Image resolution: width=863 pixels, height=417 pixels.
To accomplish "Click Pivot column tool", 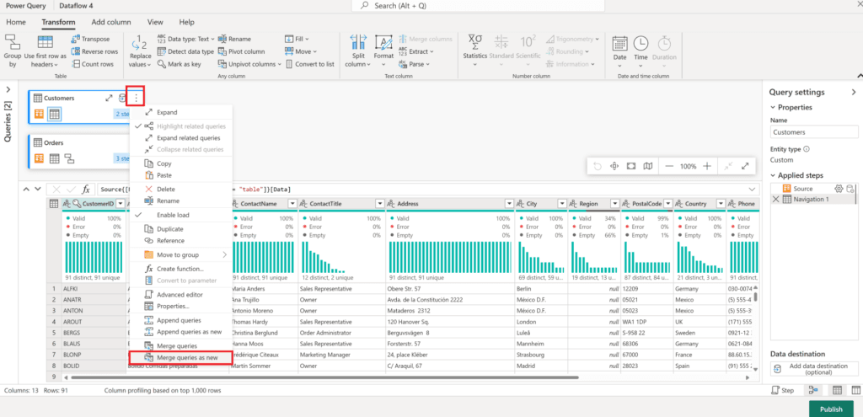I will pyautogui.click(x=241, y=51).
